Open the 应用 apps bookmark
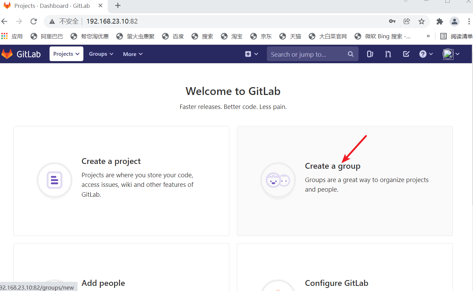This screenshot has height=291, width=473. click(12, 36)
